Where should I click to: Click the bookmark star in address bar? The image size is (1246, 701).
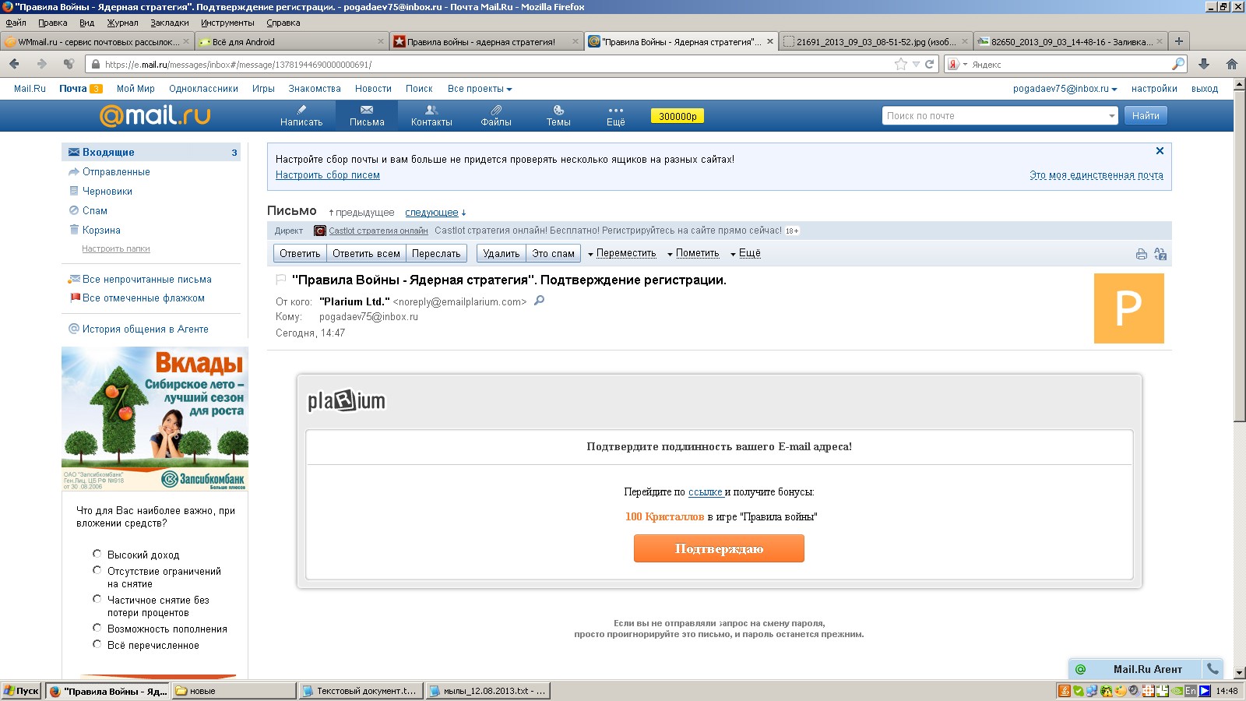point(901,64)
